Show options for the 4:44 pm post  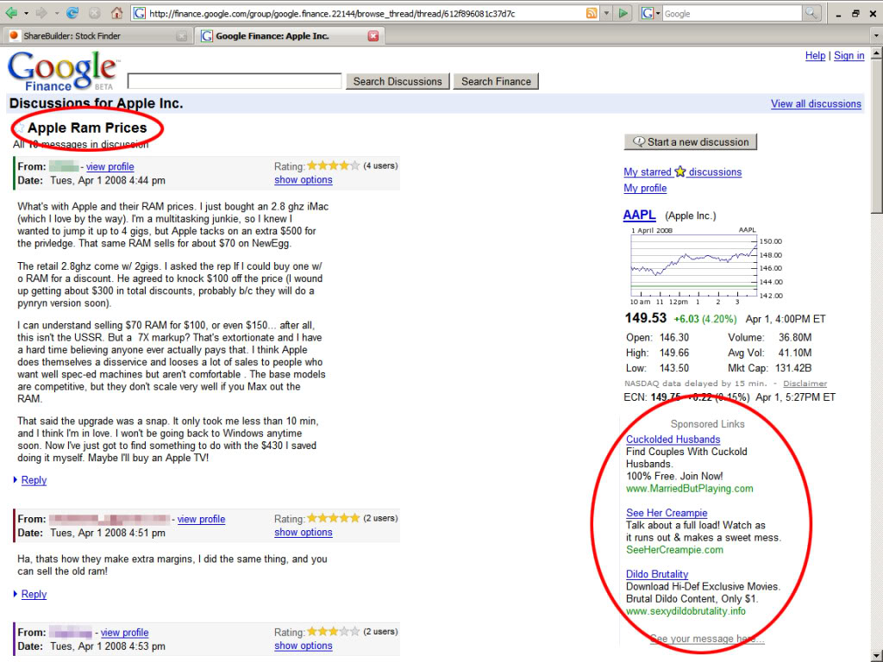(x=303, y=179)
